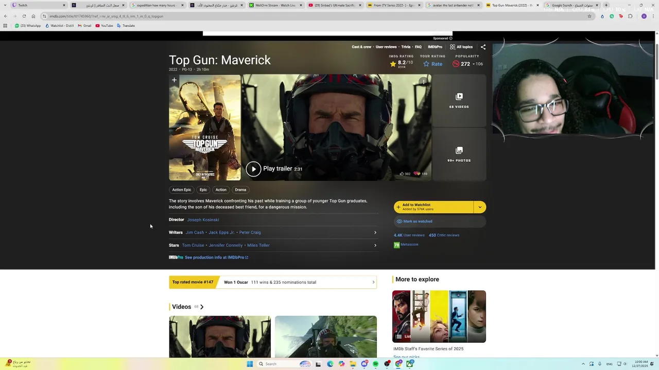
Task: Expand the Stars row chevron
Action: tap(375, 245)
